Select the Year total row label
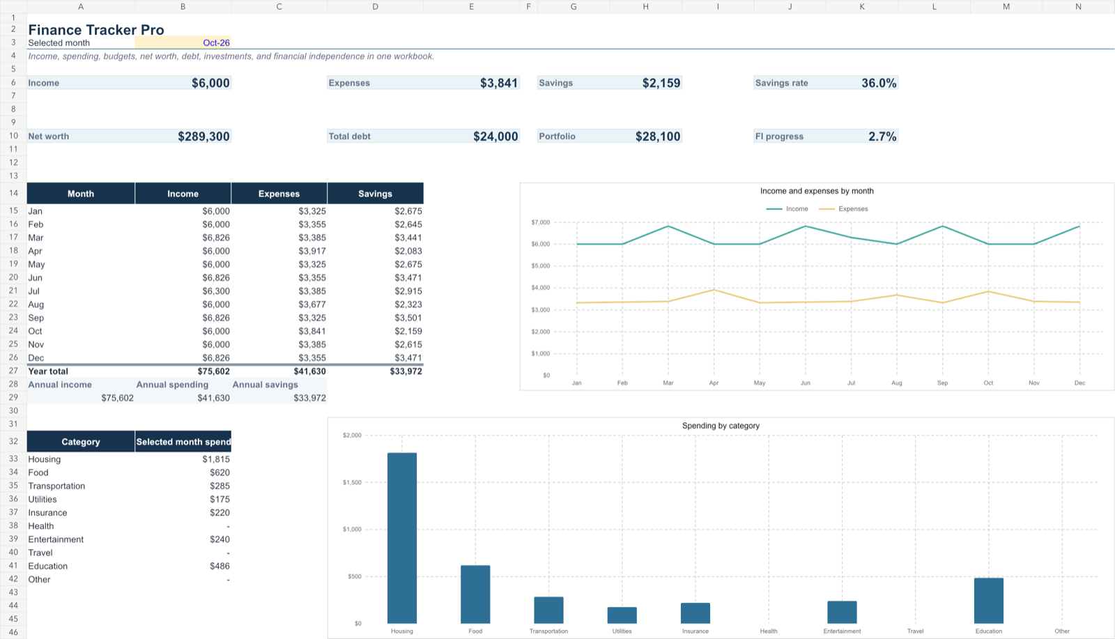Screen dimensions: 1115x639 pos(81,371)
